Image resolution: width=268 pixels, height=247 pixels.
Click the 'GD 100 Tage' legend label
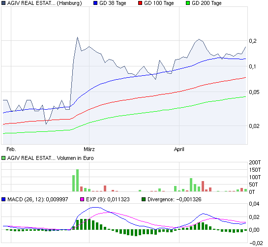click(159, 3)
